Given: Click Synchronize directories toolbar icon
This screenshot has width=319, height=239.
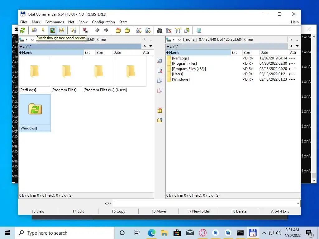Looking at the screenshot, I should pyautogui.click(x=178, y=30).
